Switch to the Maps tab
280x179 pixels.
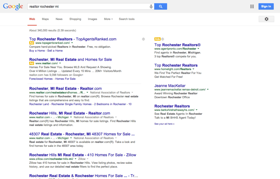45,19
